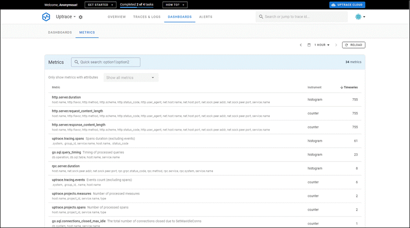Open project settings gear icon
The image size is (410, 228).
tap(81, 17)
